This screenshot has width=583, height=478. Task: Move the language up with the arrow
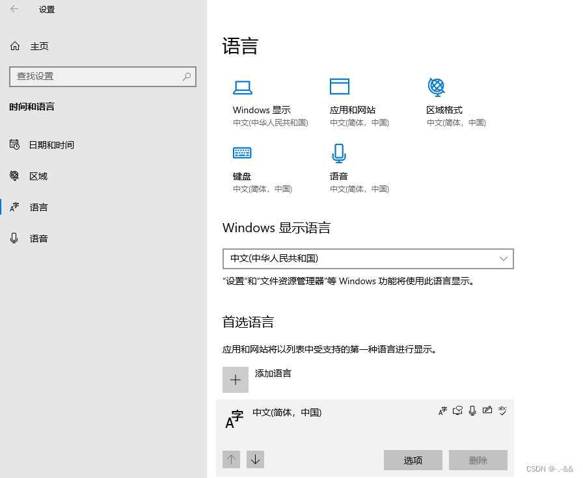click(x=231, y=460)
